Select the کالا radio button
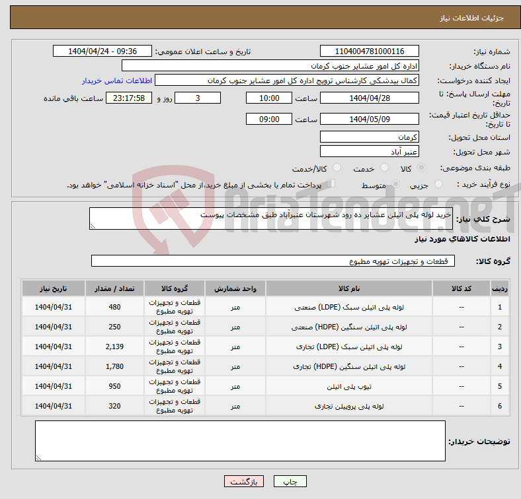 coord(421,168)
